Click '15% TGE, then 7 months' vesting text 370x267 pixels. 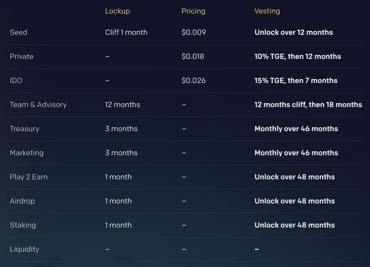pyautogui.click(x=296, y=81)
